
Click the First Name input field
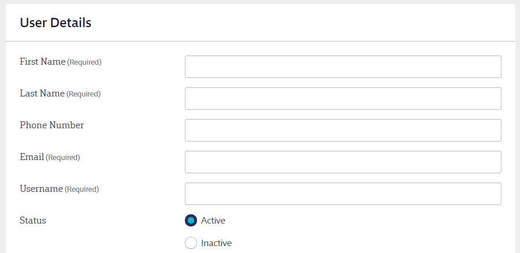(343, 66)
